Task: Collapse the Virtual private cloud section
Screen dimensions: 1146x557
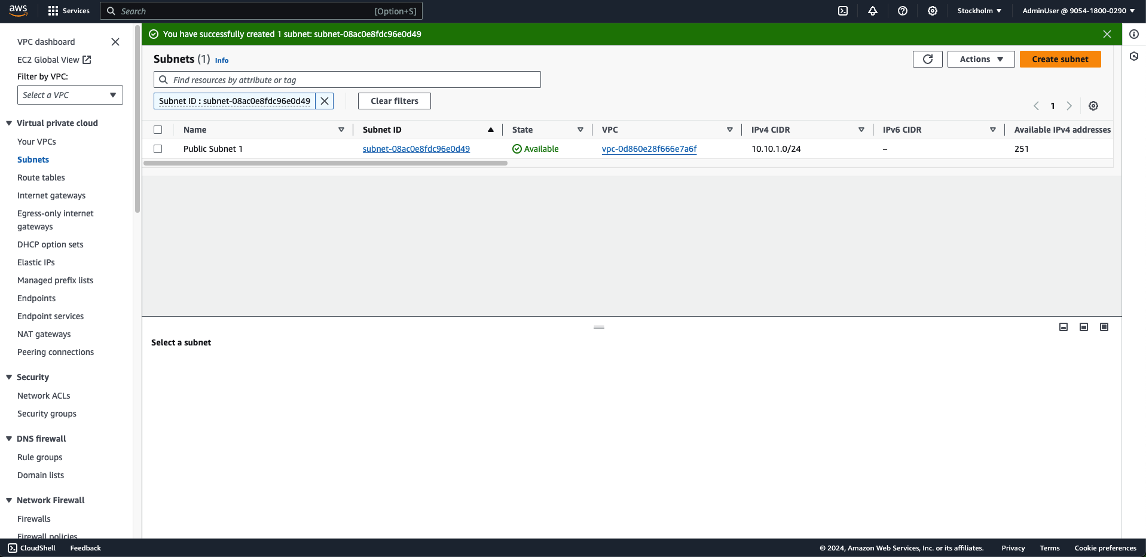Action: click(9, 123)
